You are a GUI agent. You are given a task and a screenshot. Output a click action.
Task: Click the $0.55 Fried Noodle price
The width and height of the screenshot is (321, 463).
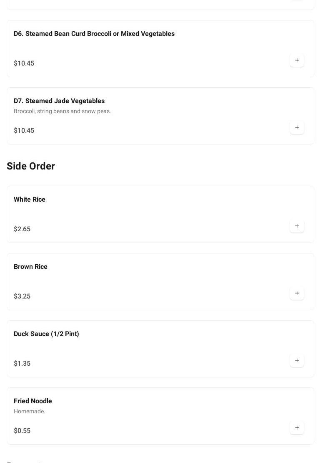22,431
